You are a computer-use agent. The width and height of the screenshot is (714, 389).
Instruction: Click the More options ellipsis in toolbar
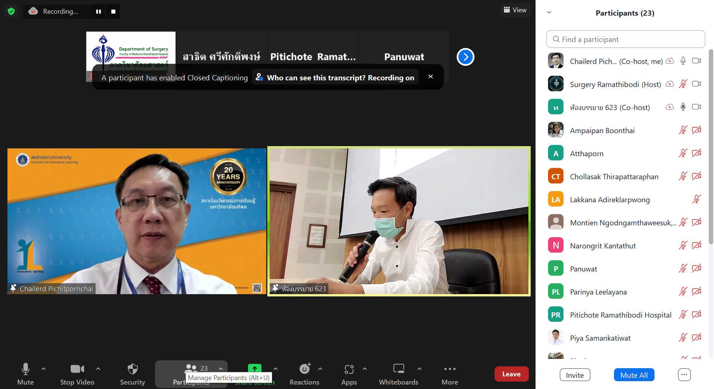(x=450, y=374)
